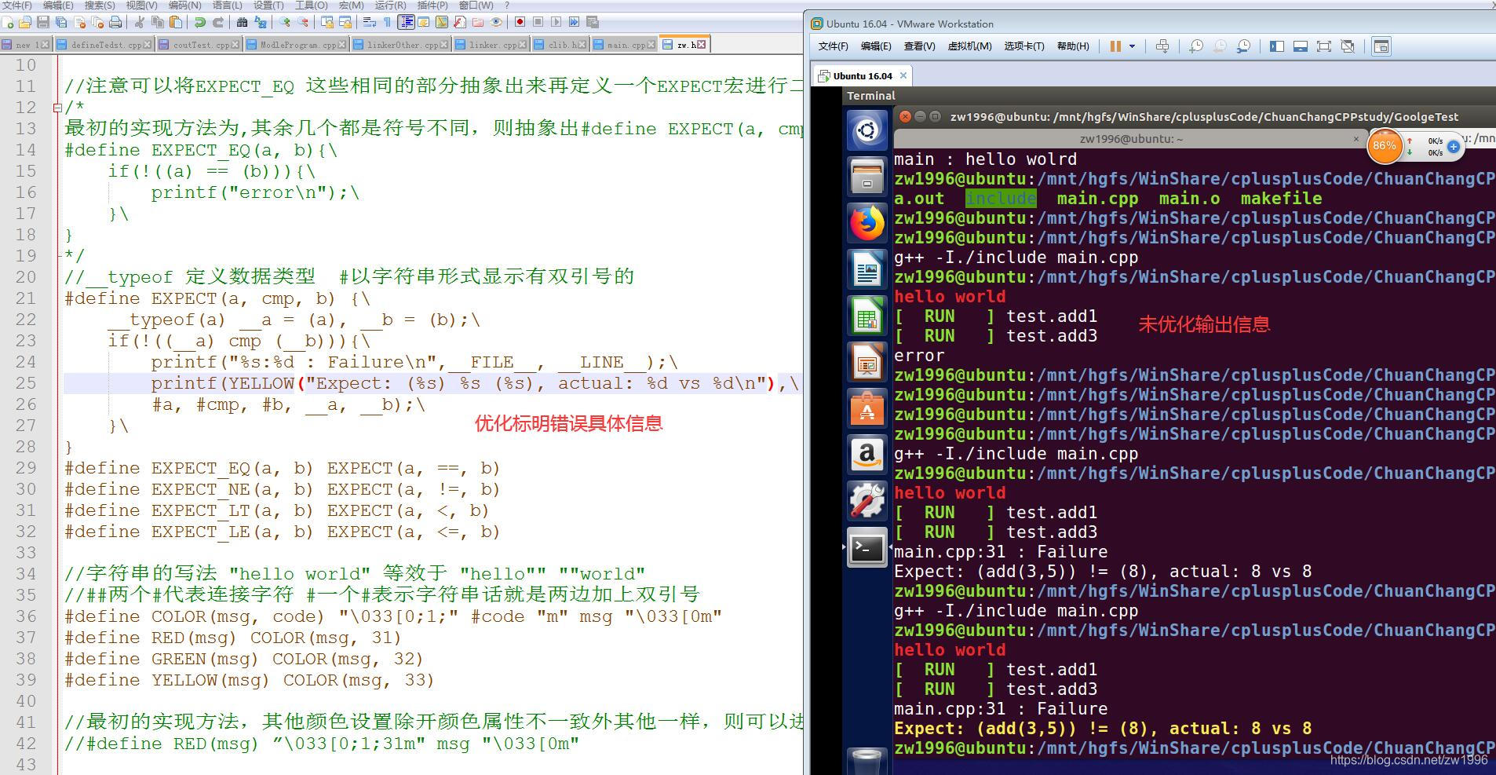1496x775 pixels.
Task: Click the New file icon in Notepad++
Action: (7, 22)
